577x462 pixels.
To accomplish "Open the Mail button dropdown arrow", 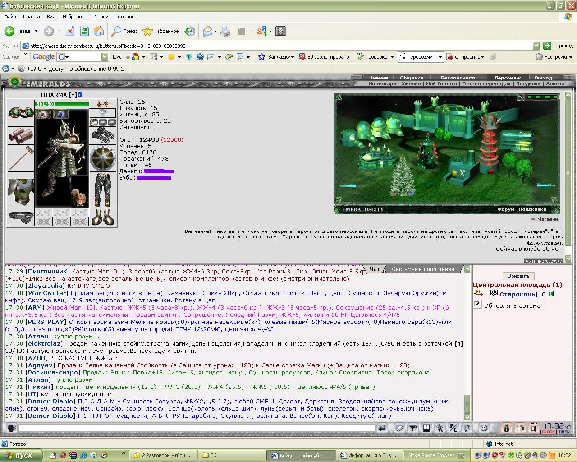I will [215, 31].
